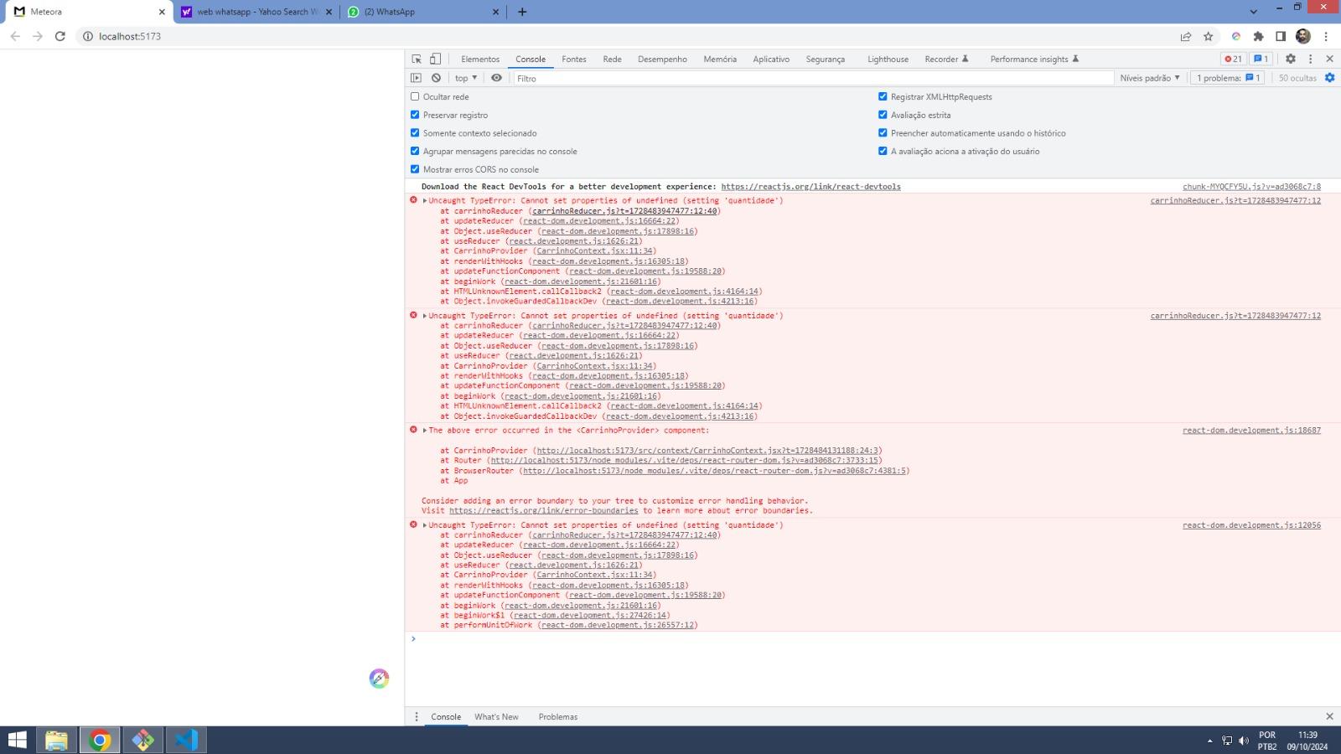Open Visual Studio Code from taskbar

pos(186,740)
